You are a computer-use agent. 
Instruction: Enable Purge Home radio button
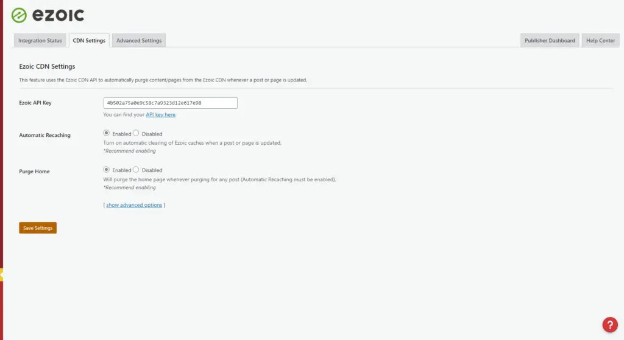106,170
